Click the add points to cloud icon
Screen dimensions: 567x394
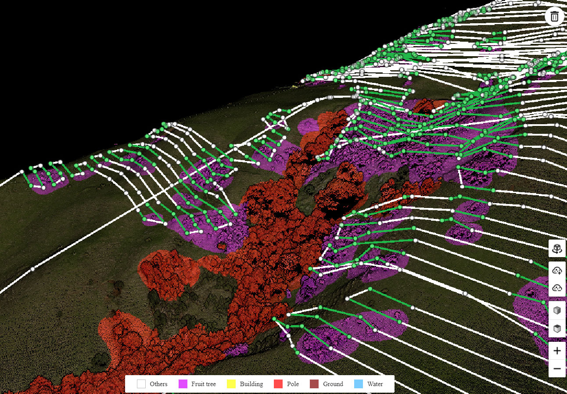(x=556, y=270)
